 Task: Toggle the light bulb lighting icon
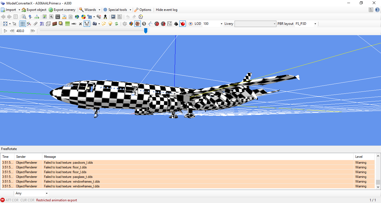point(110,24)
